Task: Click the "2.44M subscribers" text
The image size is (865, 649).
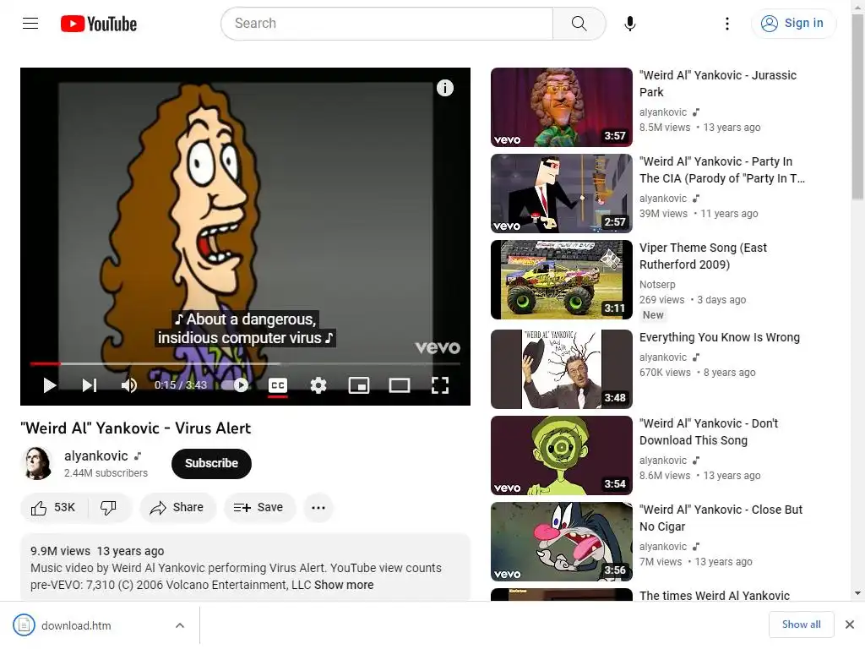Action: (106, 473)
